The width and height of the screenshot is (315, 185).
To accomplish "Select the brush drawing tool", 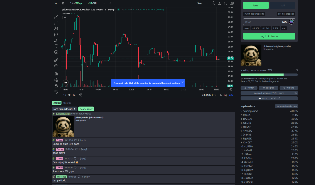I will 56,40.
